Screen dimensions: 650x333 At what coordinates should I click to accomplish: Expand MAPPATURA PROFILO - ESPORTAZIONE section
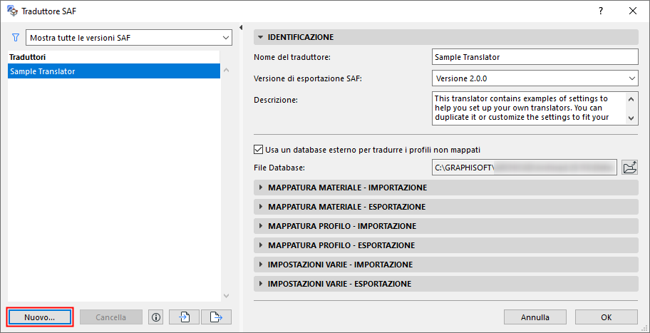coord(445,245)
